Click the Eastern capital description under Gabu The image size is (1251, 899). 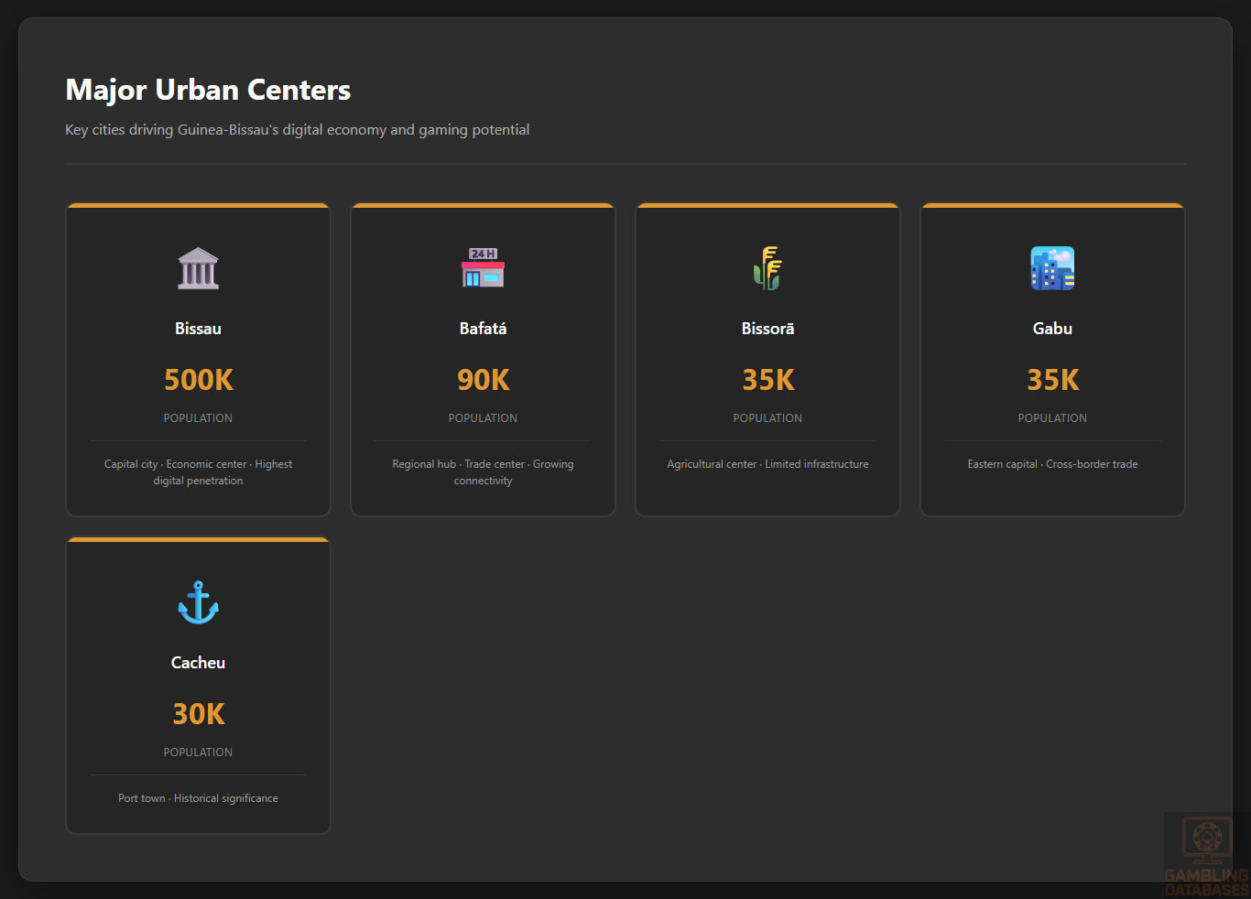coord(1052,464)
